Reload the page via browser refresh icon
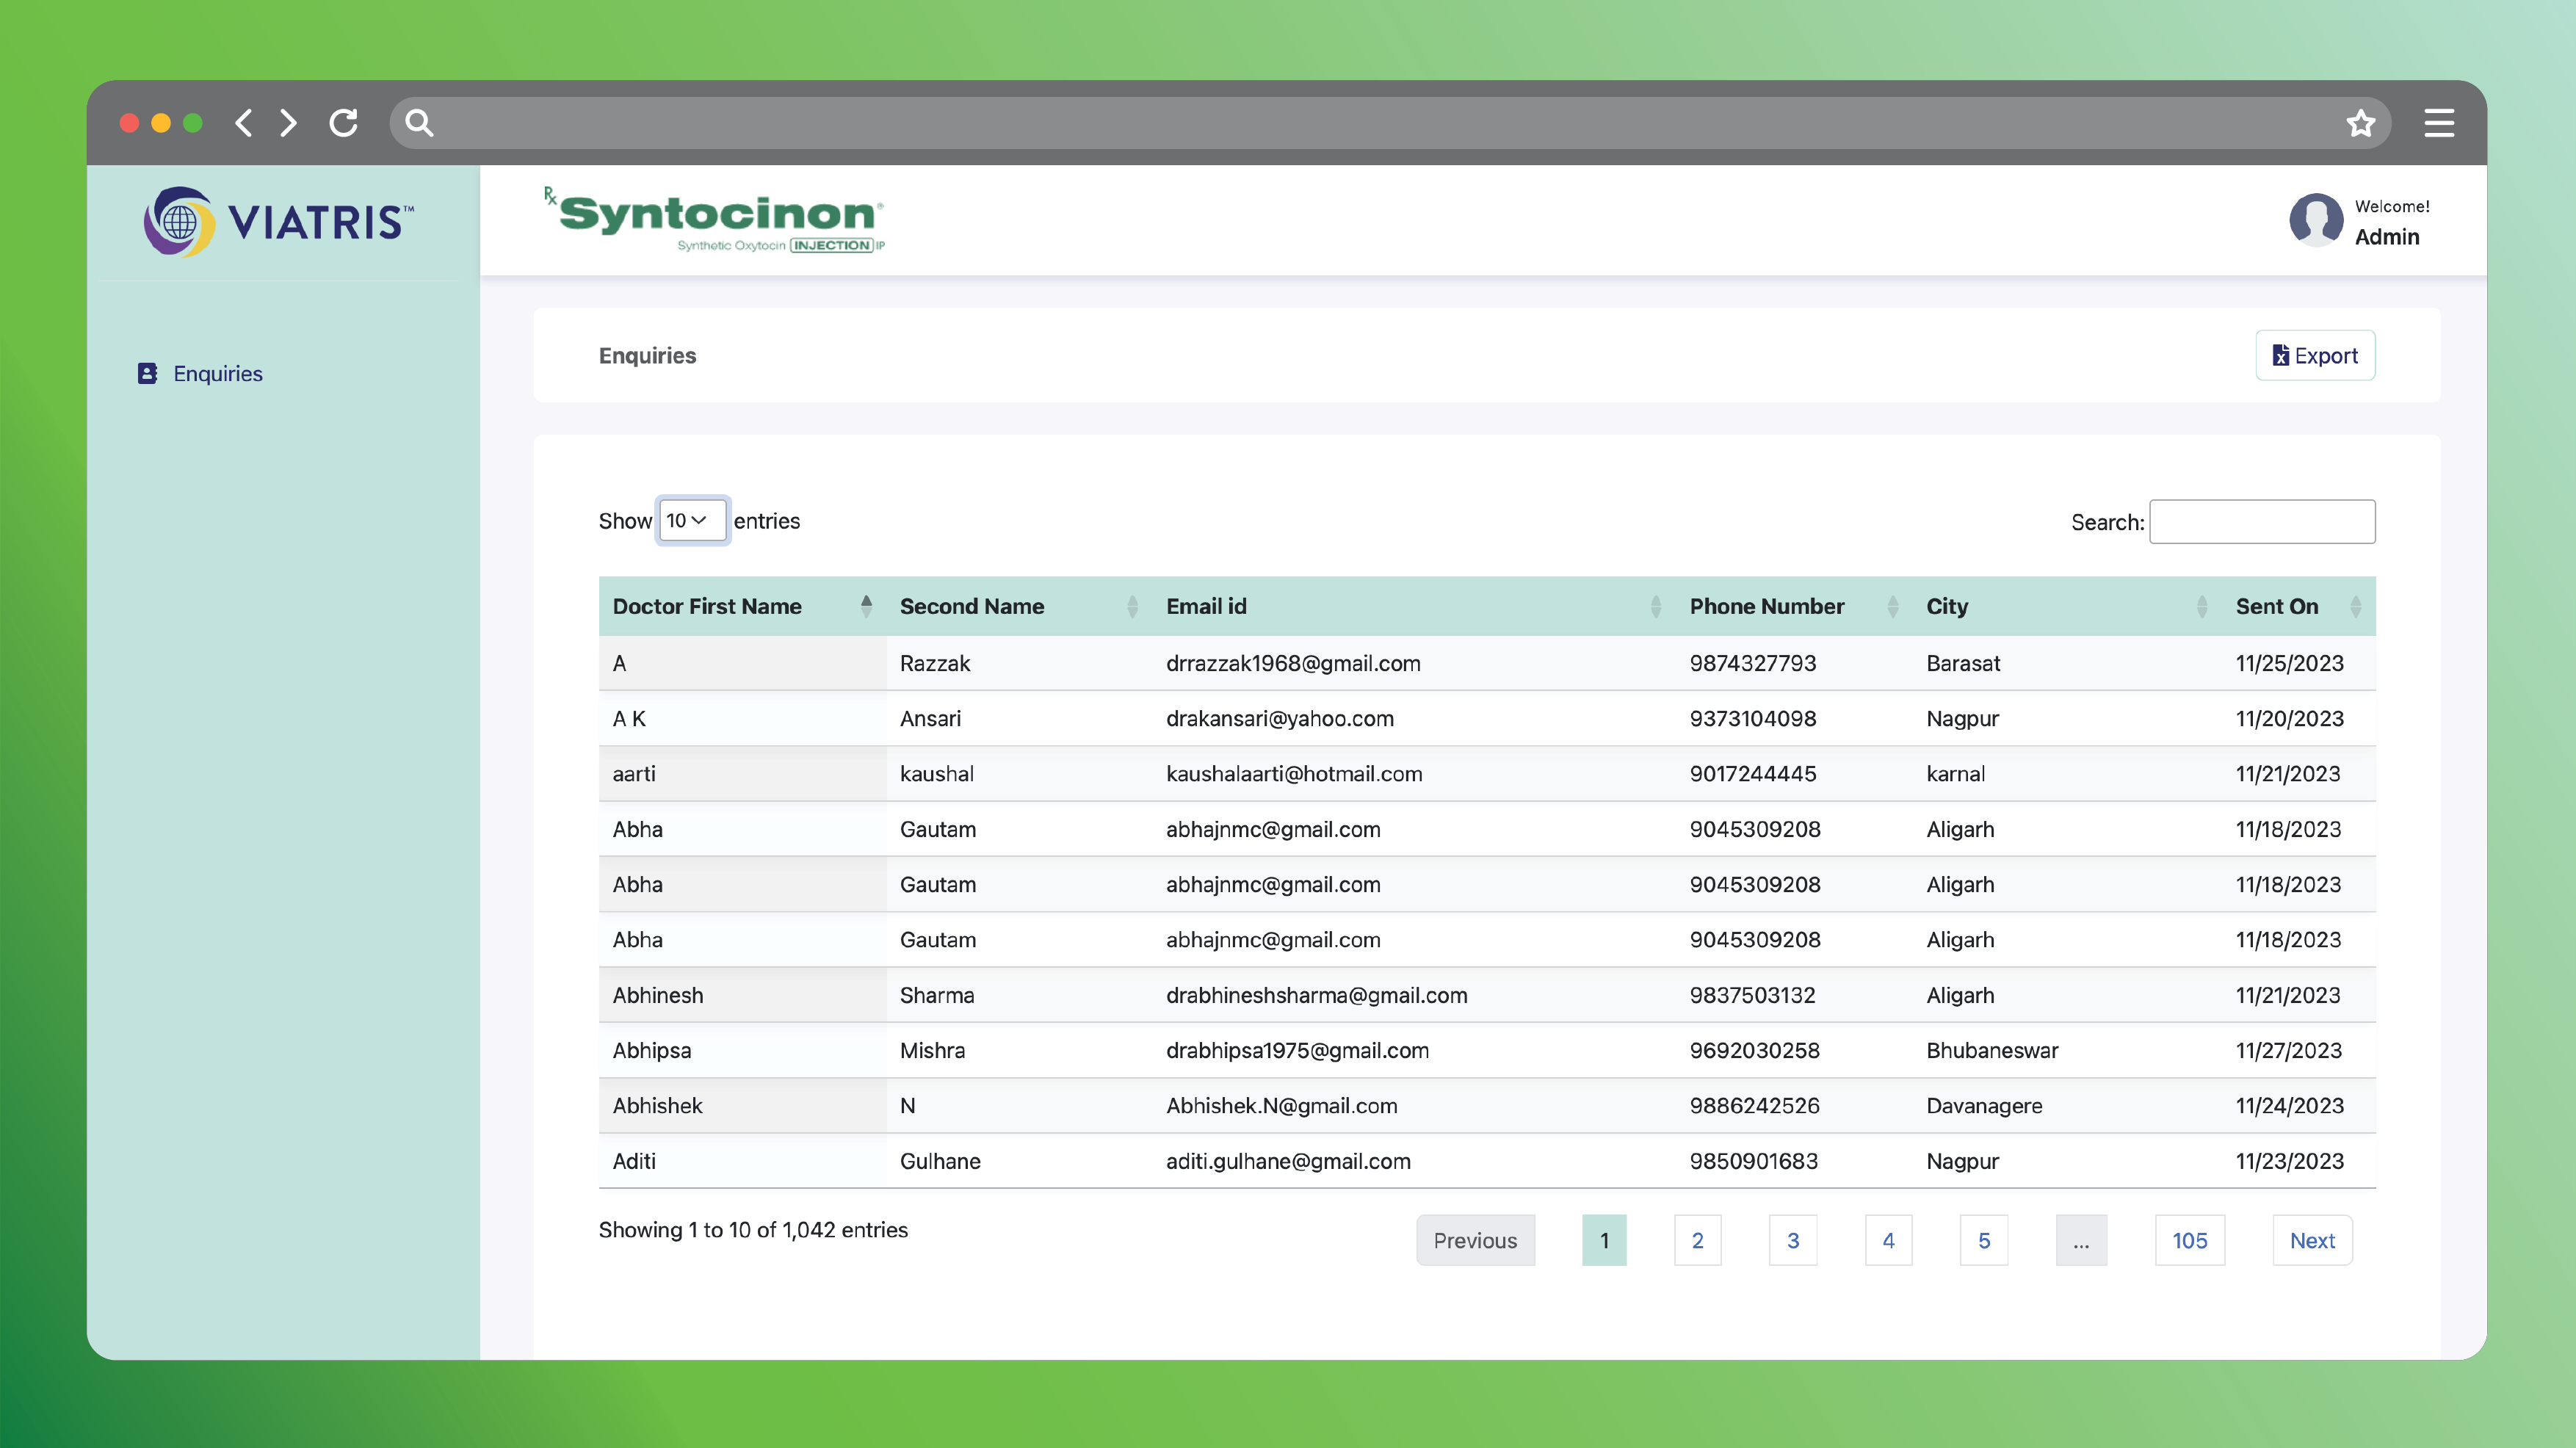 343,122
